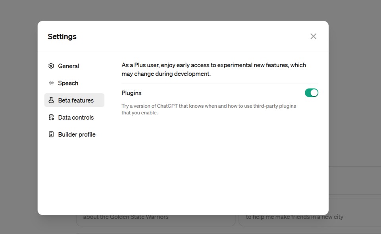Open the Builder profile tab
Screen dimensions: 381x234
coord(77,134)
